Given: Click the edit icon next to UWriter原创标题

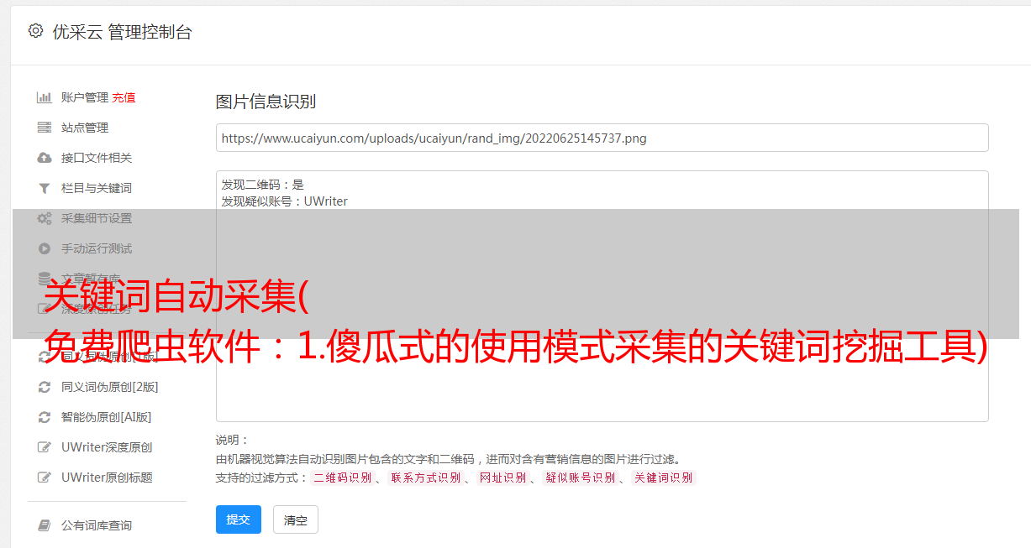Looking at the screenshot, I should pyautogui.click(x=45, y=478).
